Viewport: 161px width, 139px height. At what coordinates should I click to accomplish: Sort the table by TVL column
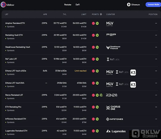click(x=64, y=14)
